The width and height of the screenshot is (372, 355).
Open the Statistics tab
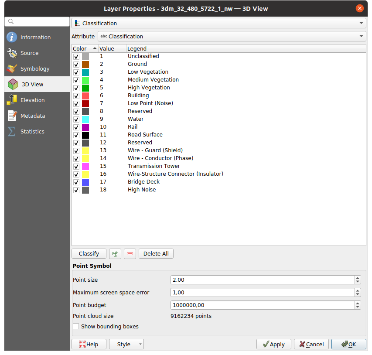[x=37, y=131]
